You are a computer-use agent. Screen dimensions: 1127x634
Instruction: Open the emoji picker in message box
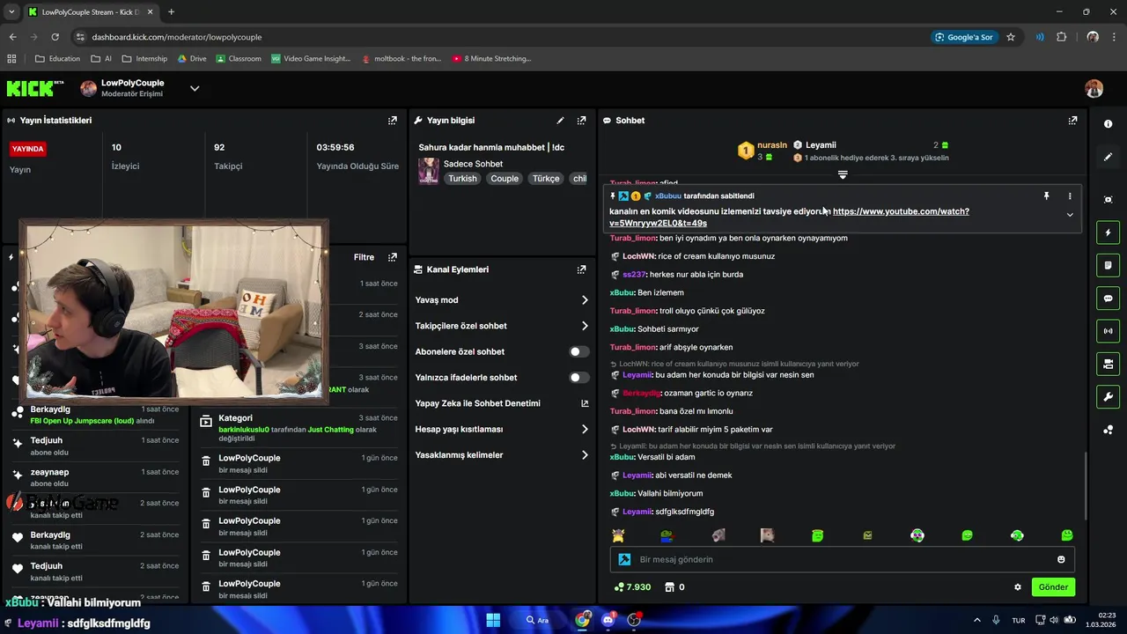[1061, 559]
